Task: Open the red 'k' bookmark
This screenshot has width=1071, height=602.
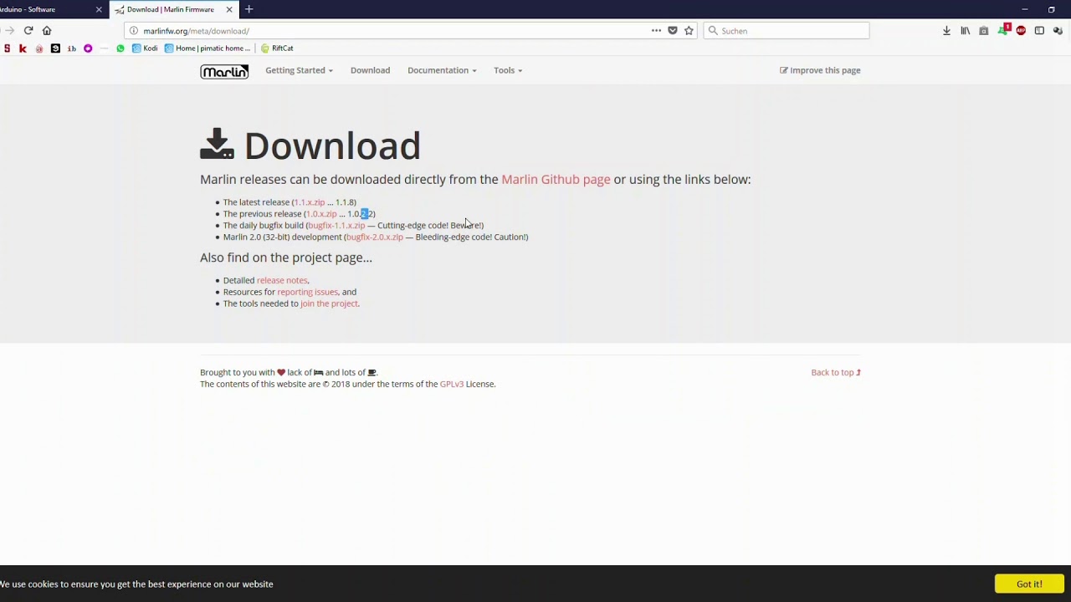Action: [x=23, y=48]
